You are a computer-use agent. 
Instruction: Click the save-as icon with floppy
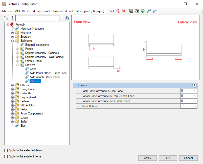(137, 11)
